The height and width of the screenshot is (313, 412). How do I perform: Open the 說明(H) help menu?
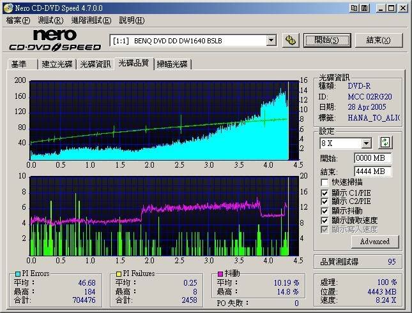point(132,20)
